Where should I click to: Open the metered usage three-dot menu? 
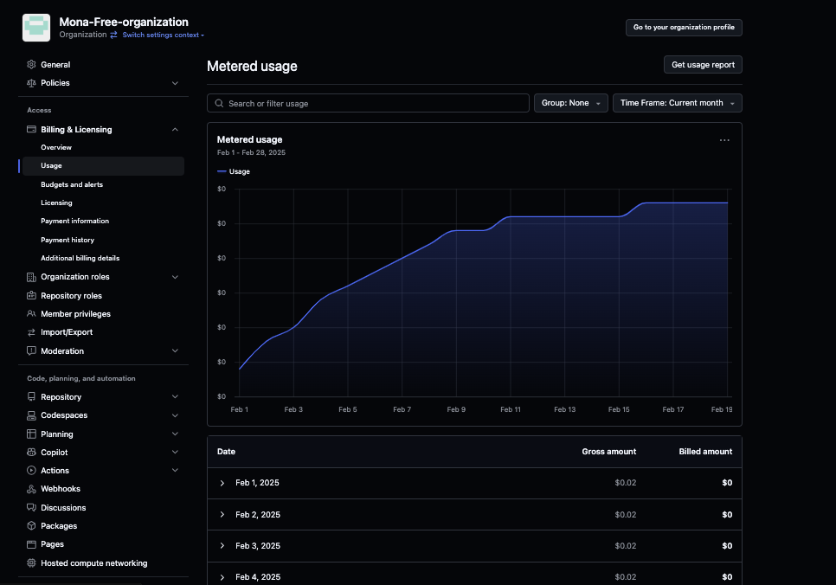[x=724, y=140]
